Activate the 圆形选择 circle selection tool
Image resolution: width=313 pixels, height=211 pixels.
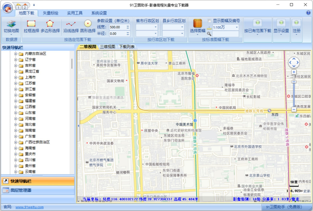point(87,26)
